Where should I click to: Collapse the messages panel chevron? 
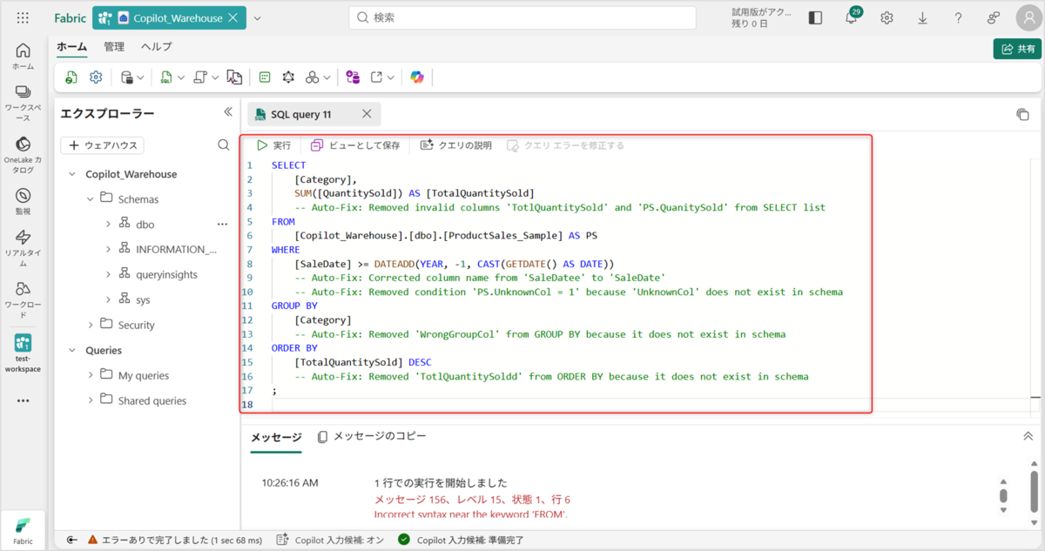pos(1027,436)
